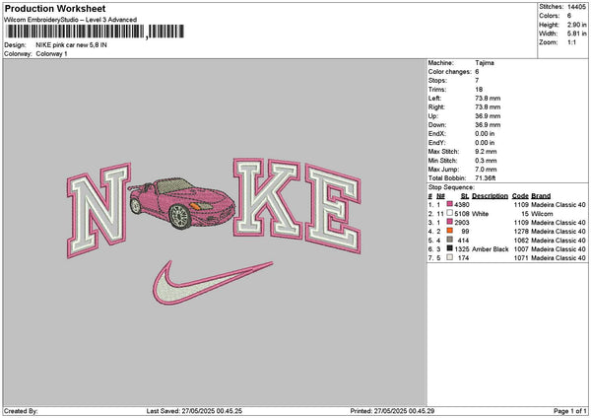
Task: Pick the orange swatch for stop 4
Action: tap(451, 232)
